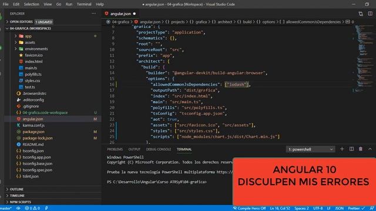Click the allowedCommonJsDependencies breadcrumb
This screenshot has height=211, width=376.
click(x=313, y=22)
